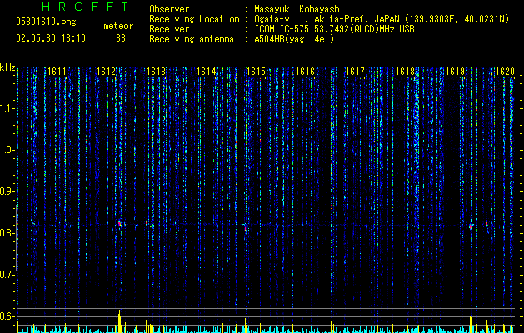Viewport: 524px width, 333px height.
Task: Click the tallest yellow power spike after 1612
Action: 119,321
